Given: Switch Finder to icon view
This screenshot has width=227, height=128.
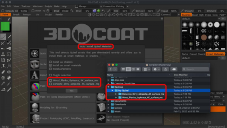Looking at the screenshot, I should click(123, 69).
